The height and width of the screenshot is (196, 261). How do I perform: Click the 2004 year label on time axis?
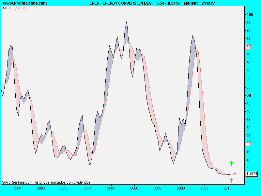pyautogui.click(x=87, y=188)
